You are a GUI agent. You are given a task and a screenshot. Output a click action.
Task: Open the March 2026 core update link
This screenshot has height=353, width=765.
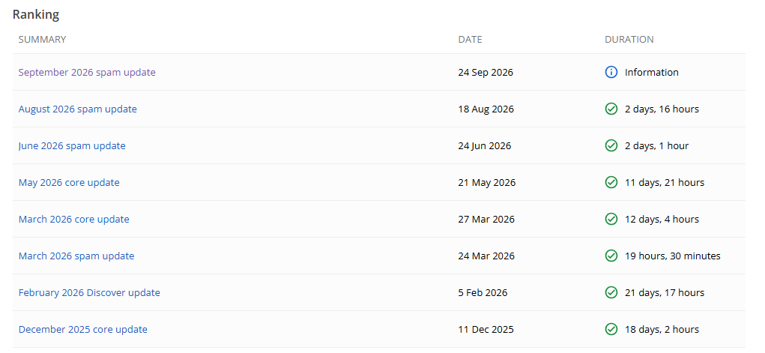pos(73,220)
